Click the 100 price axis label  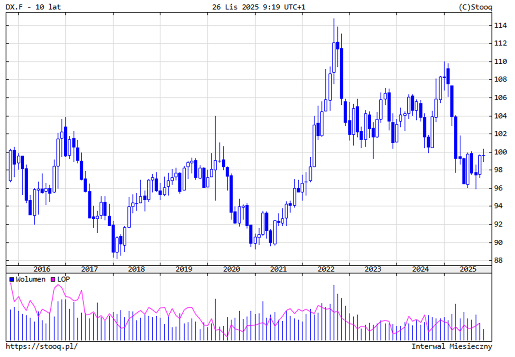click(x=500, y=152)
